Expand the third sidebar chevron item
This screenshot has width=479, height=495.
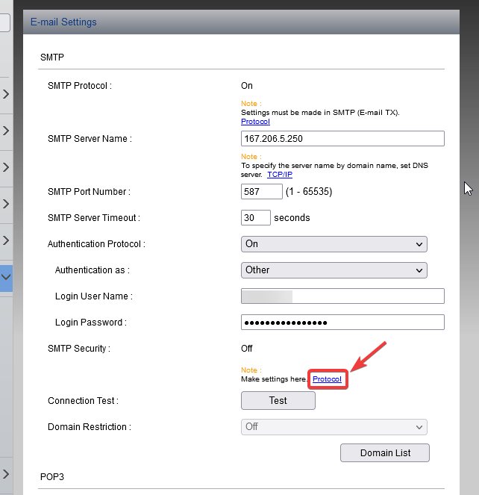coord(6,167)
